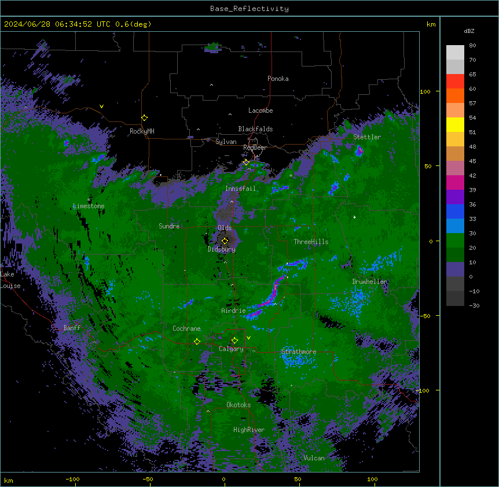Click the timestamp 2024/06/28 06:34:52 UTC
This screenshot has width=499, height=487.
[57, 24]
